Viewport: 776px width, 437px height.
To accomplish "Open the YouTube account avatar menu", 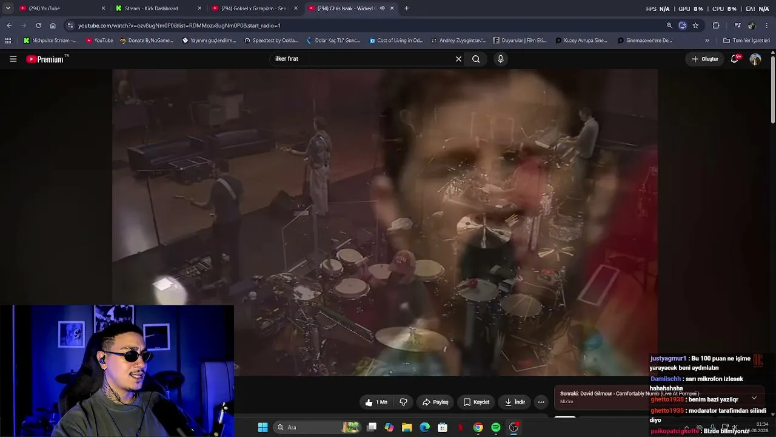I will (755, 59).
